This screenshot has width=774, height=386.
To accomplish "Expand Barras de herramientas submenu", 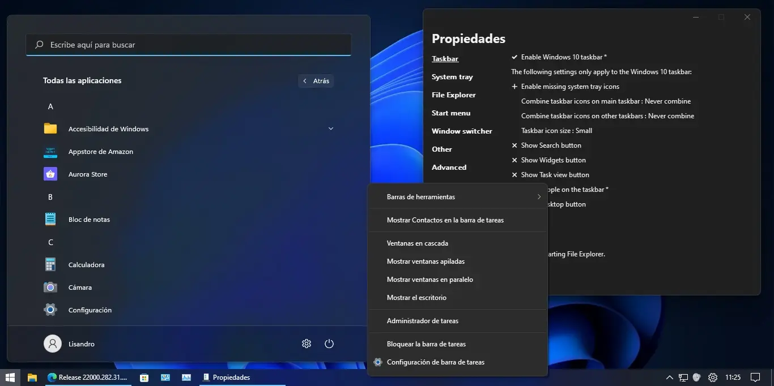I will [457, 197].
